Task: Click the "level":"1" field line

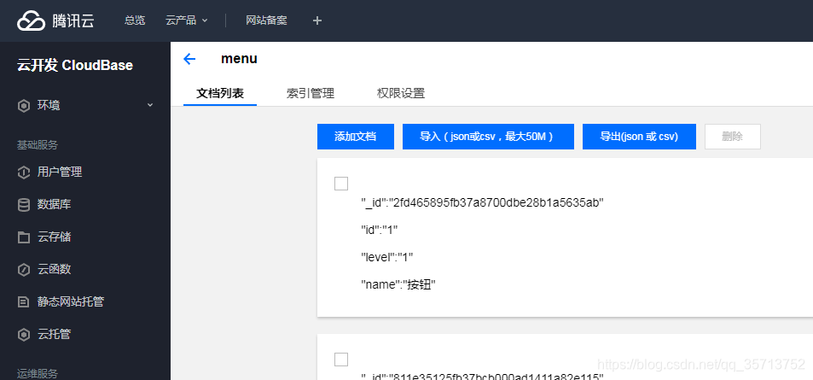Action: coord(386,258)
